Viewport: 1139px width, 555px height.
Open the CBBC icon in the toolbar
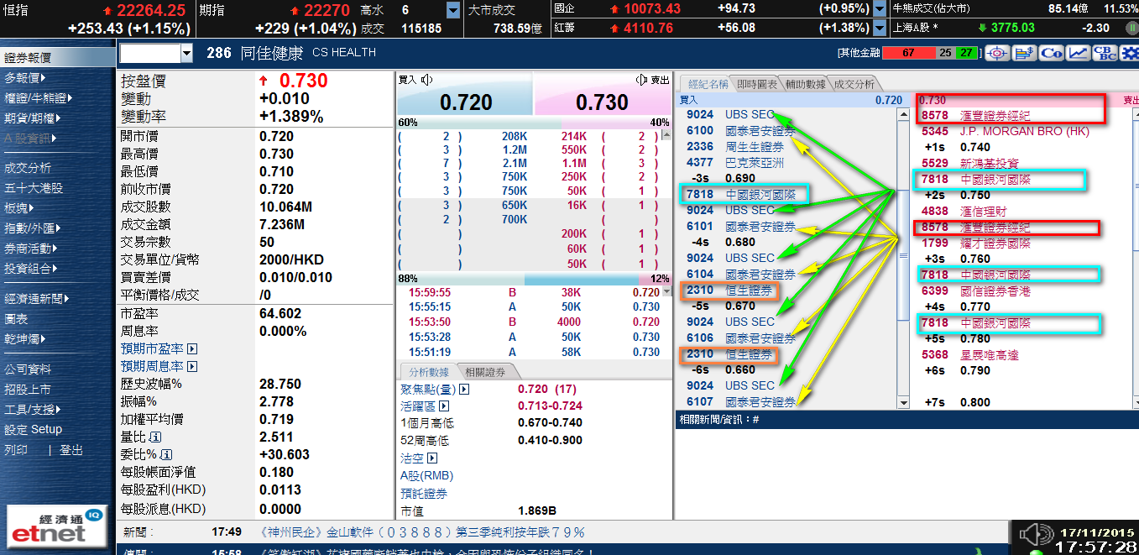(x=1105, y=53)
